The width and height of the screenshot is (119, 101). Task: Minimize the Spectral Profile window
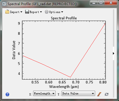(94, 3)
